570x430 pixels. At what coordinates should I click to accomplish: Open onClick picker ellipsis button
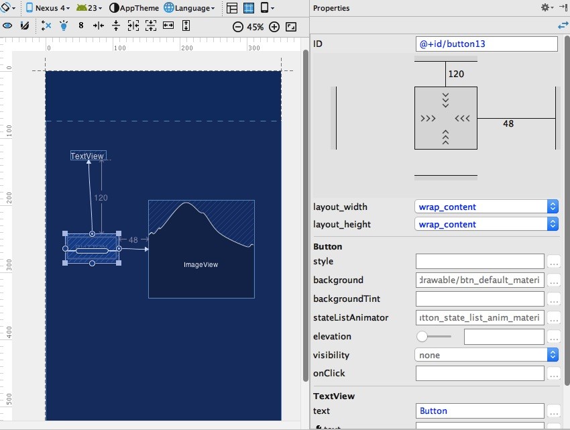[554, 374]
